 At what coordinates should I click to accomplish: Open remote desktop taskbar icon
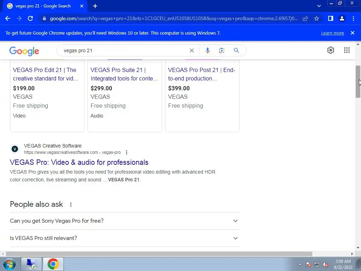[x=31, y=264]
